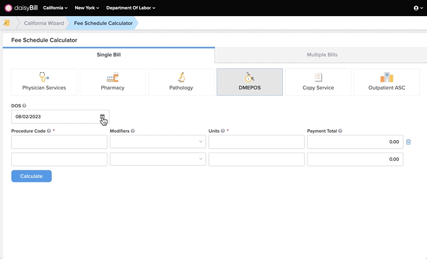
Task: Click the daisyBill logo
Action: (x=21, y=8)
